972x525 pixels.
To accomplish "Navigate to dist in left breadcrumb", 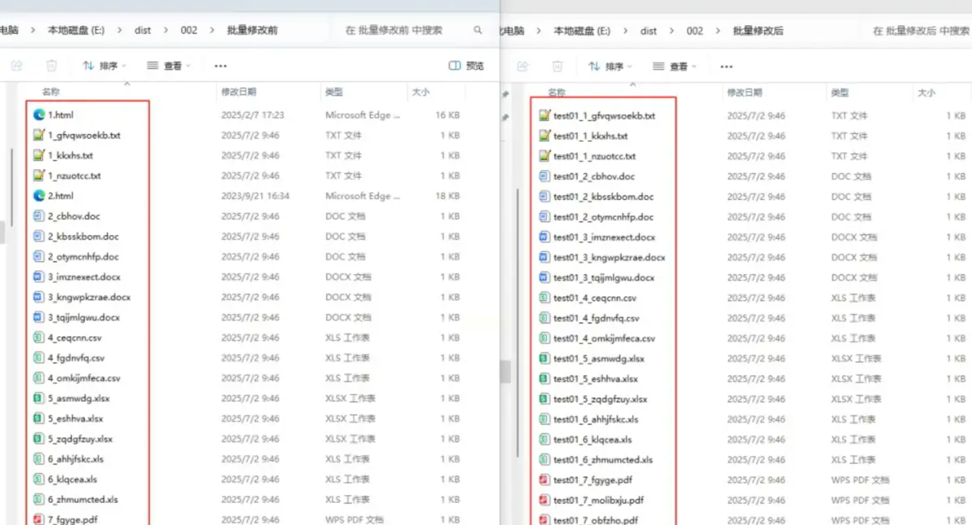I will pyautogui.click(x=142, y=30).
